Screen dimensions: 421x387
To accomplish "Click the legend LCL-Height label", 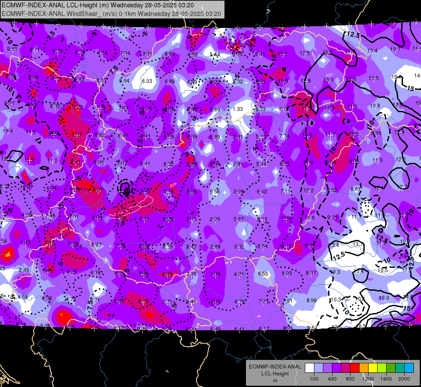I will pyautogui.click(x=275, y=374).
